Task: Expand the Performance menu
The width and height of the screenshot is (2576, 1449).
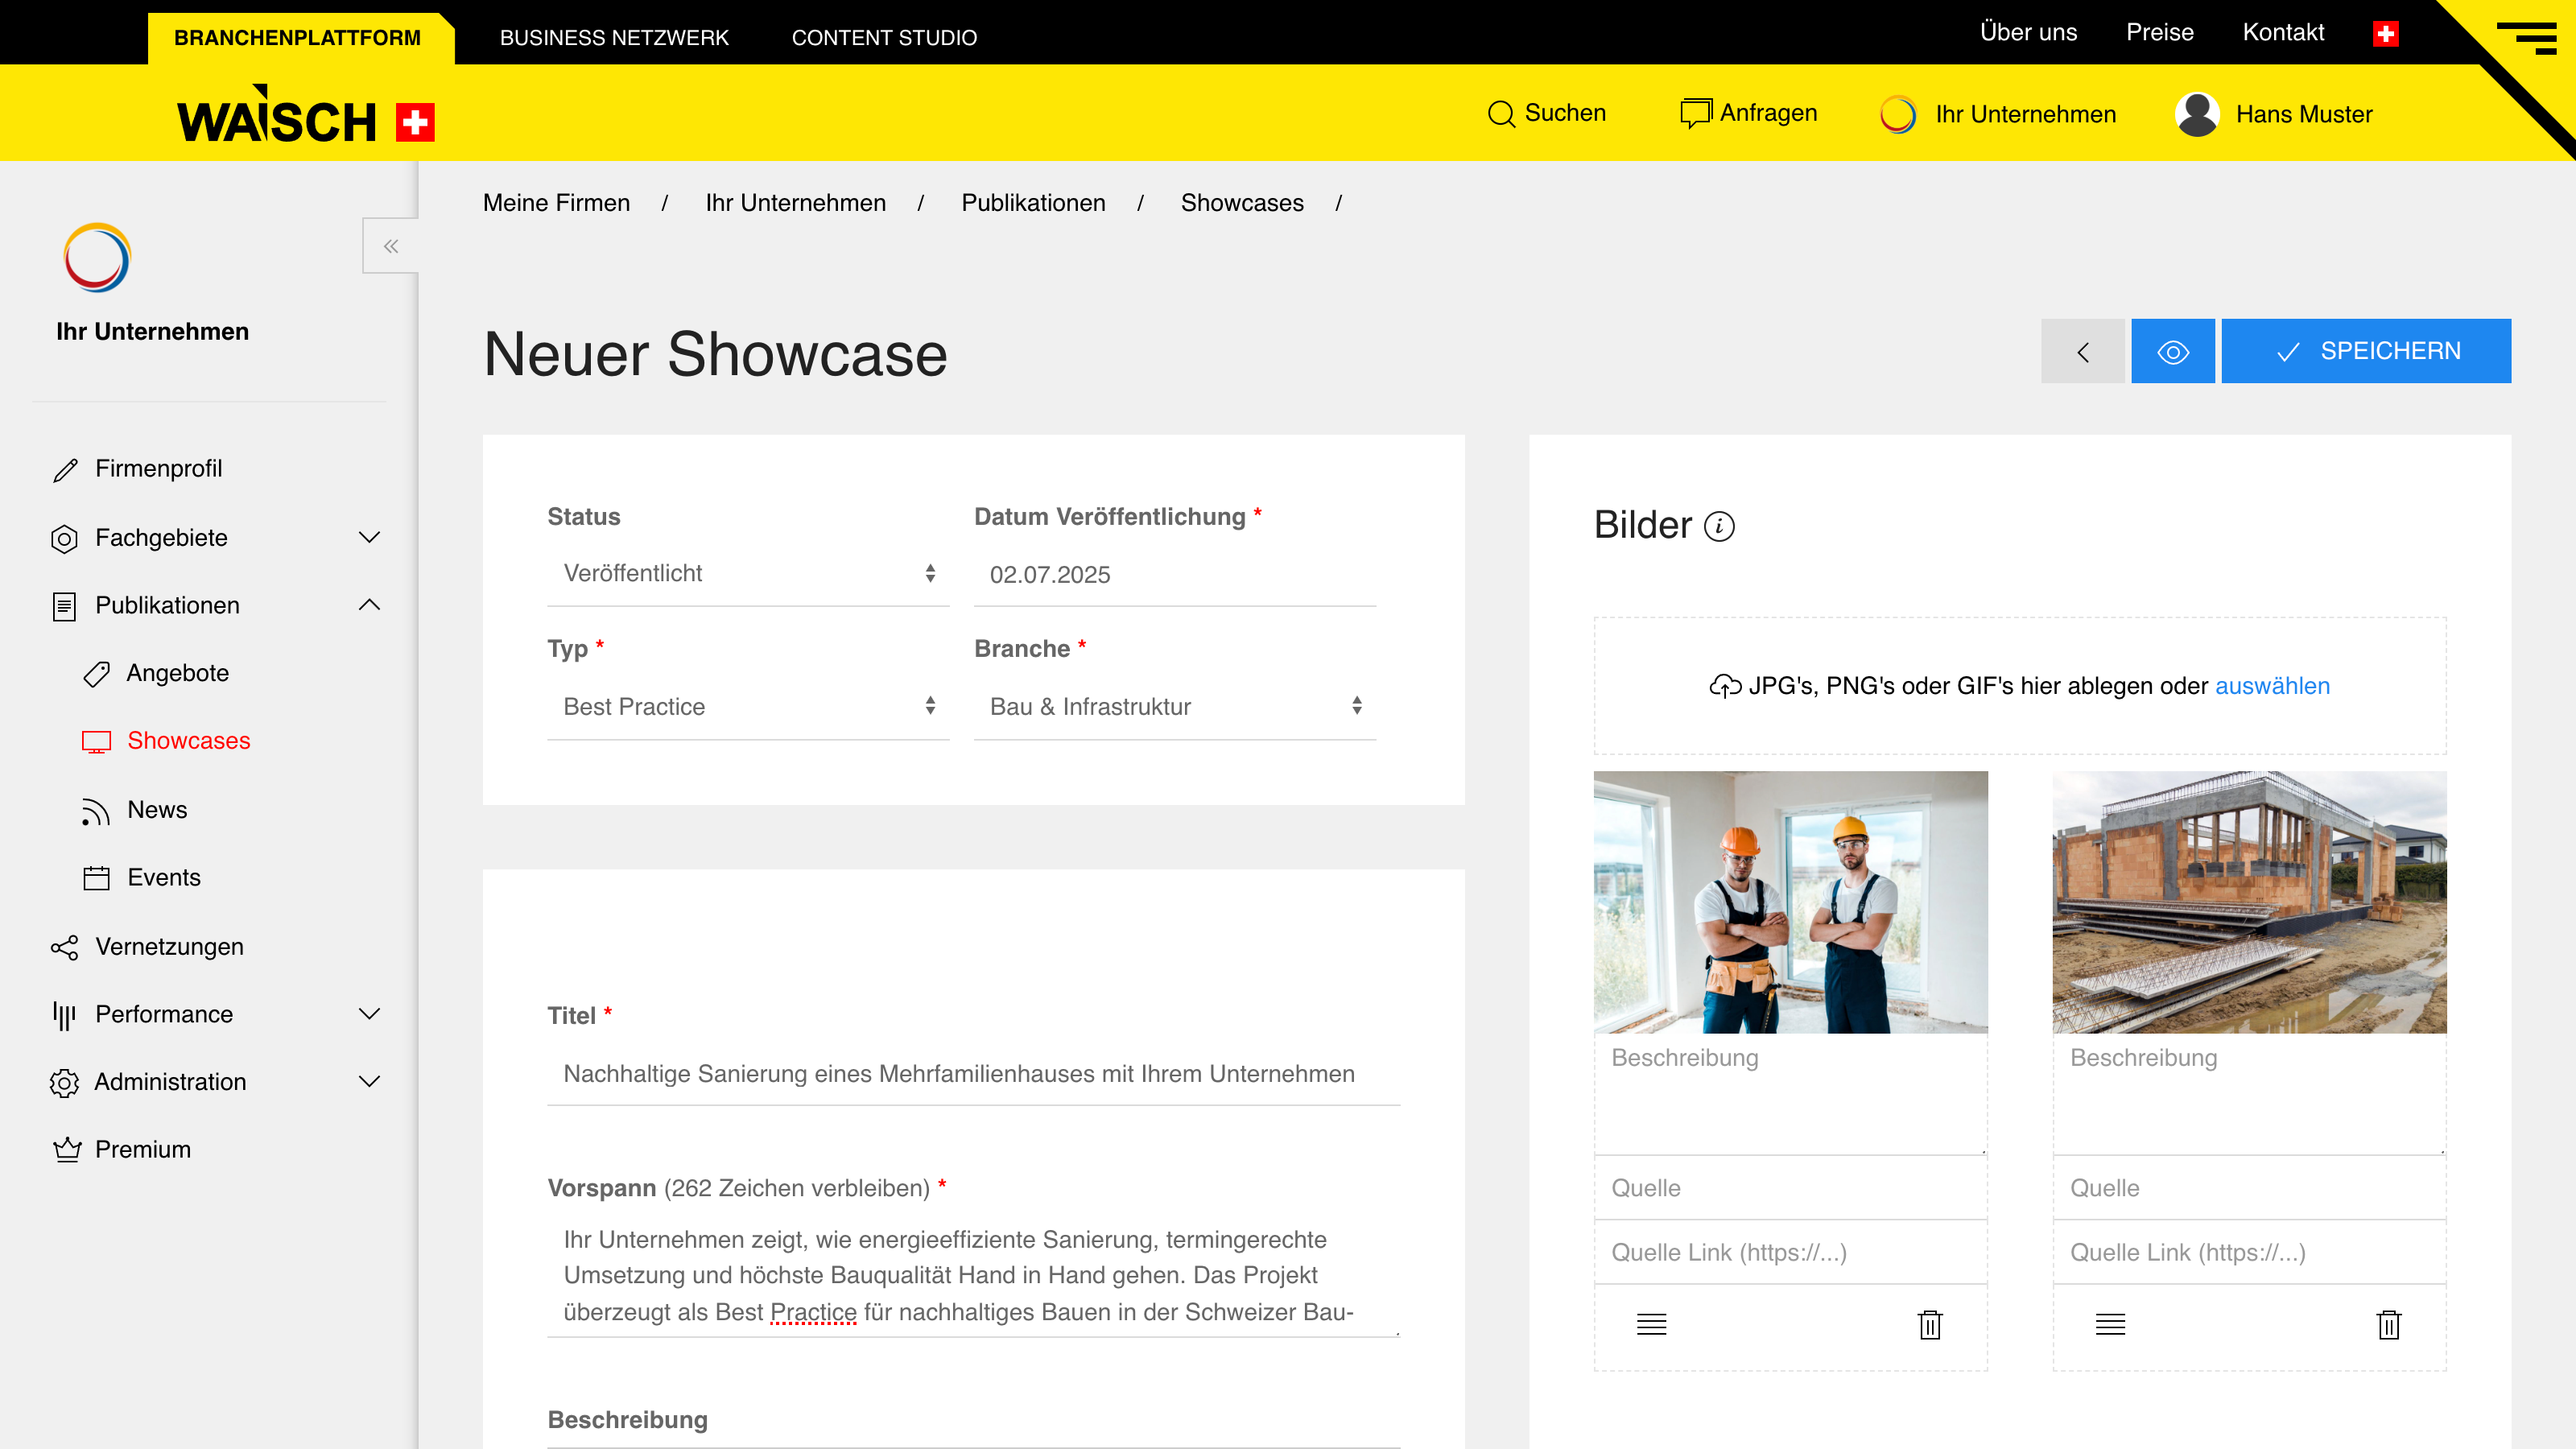Action: pyautogui.click(x=369, y=1014)
